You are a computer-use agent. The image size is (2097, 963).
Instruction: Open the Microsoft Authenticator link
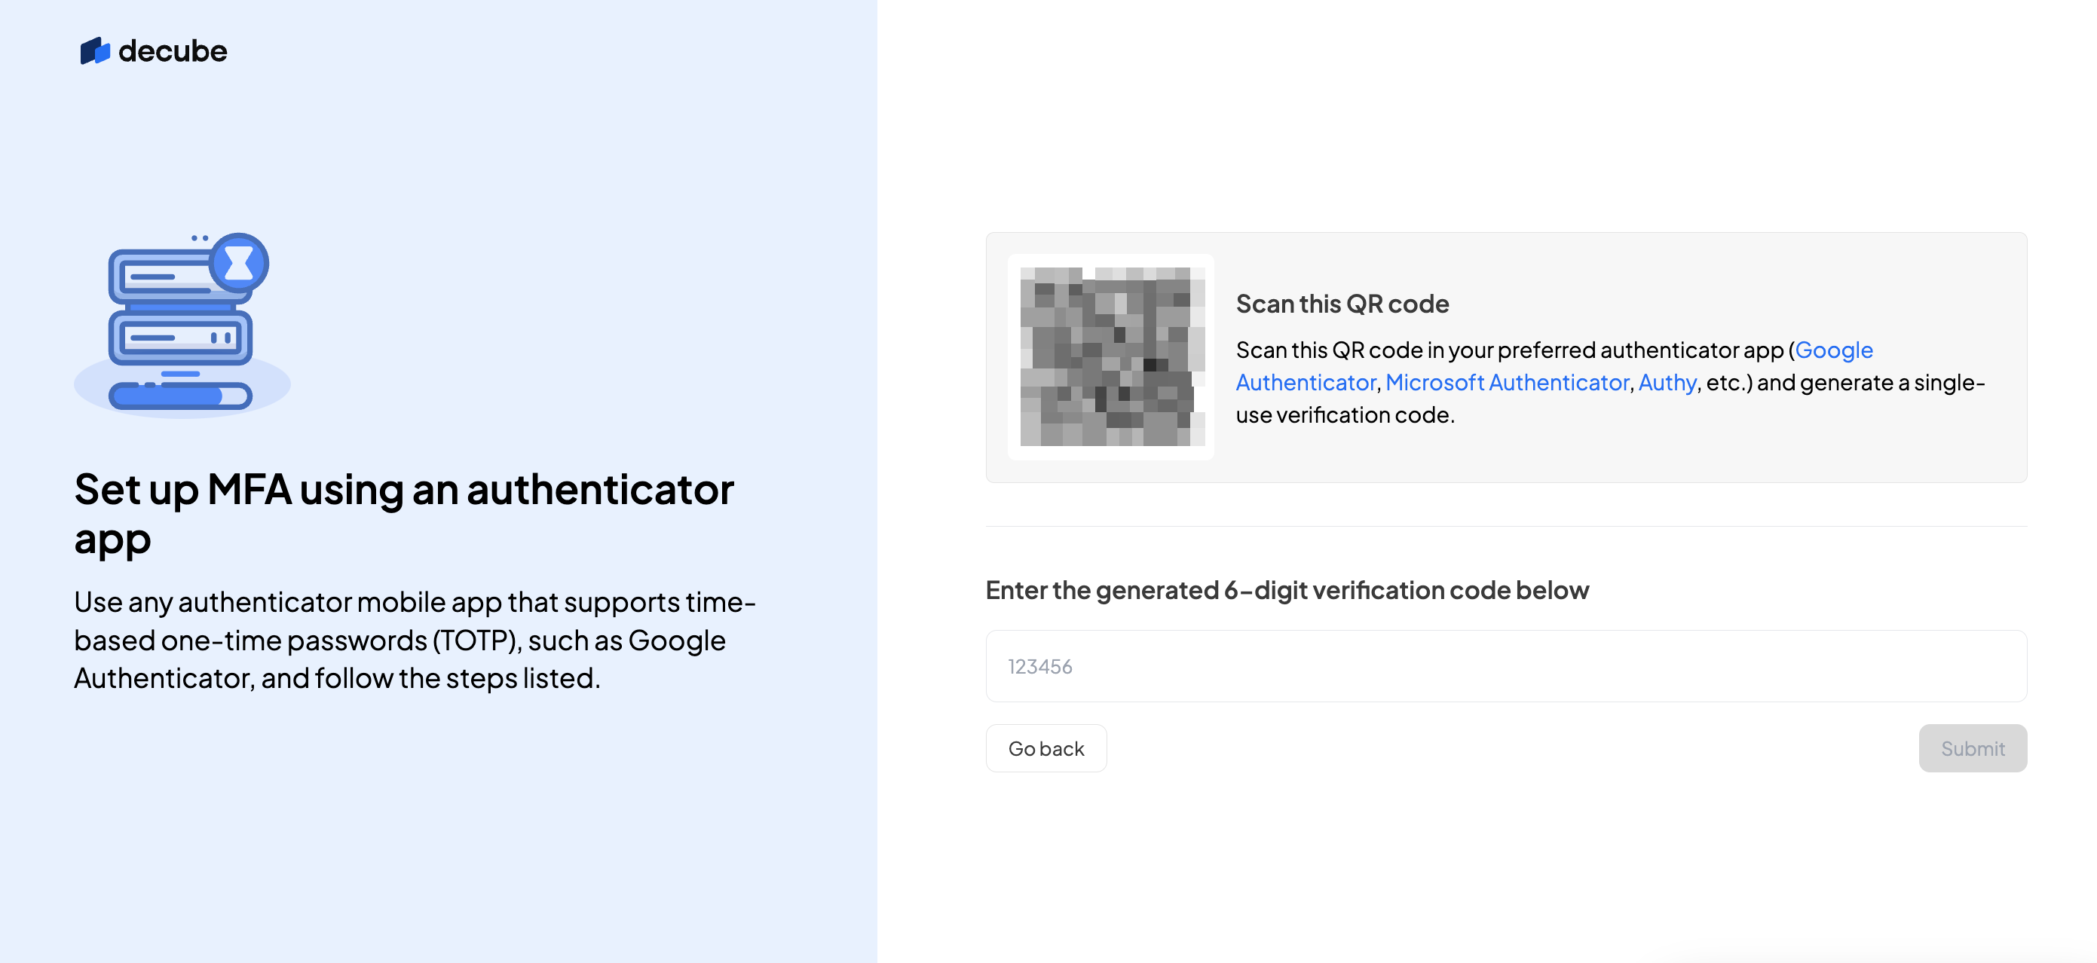click(1507, 383)
